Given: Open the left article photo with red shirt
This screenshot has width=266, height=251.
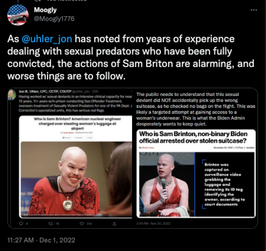Looking at the screenshot, I should coord(76,179).
